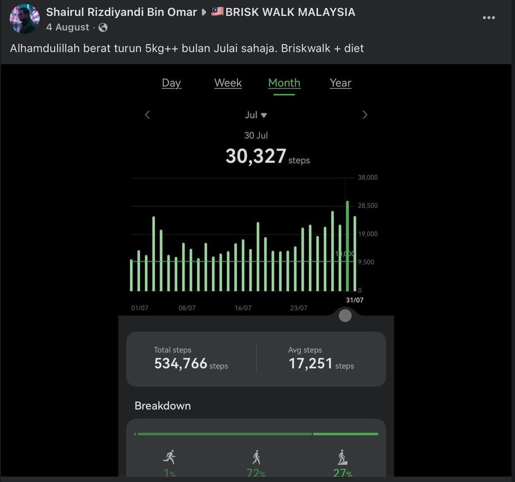
Task: Click the 9,500 y-axis label
Action: [366, 262]
